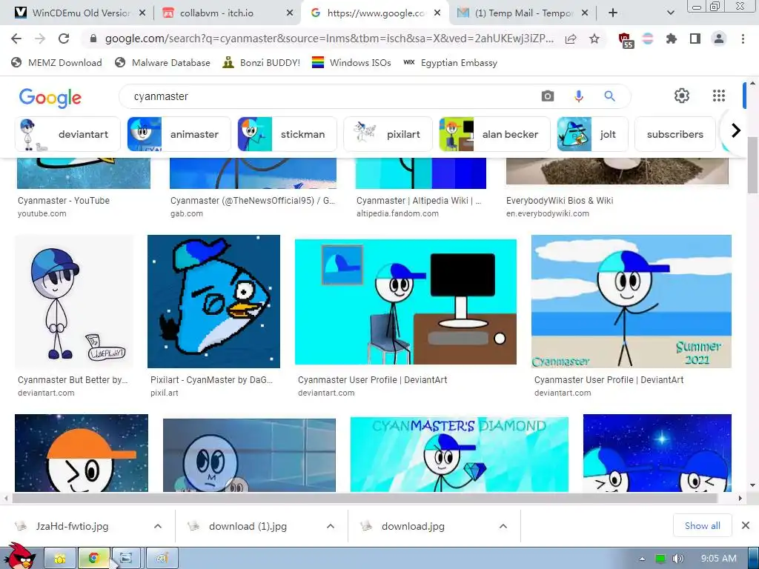Open a new browser tab
The image size is (759, 569).
613,13
